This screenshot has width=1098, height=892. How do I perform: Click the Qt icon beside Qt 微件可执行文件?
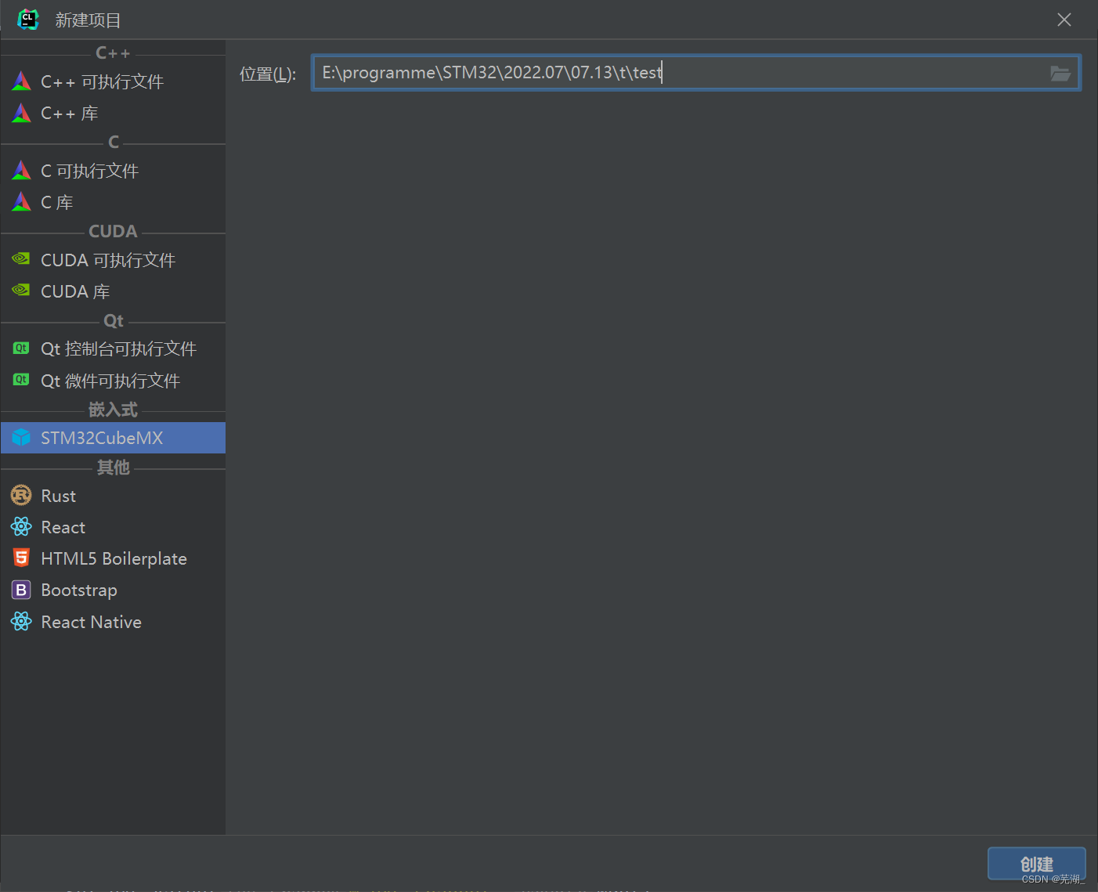[x=21, y=380]
